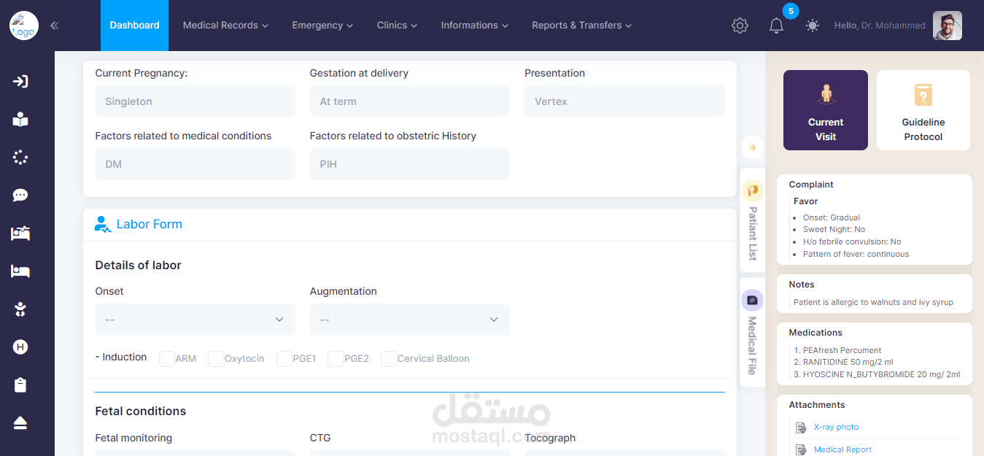This screenshot has height=456, width=984.
Task: Open the Augmentation dropdown
Action: (x=409, y=320)
